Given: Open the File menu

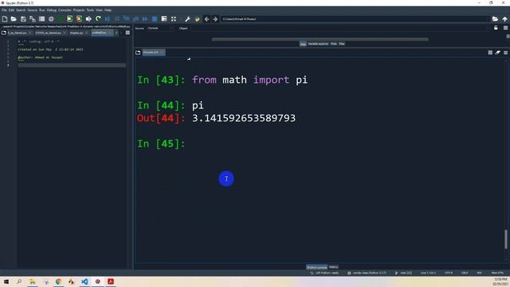Looking at the screenshot, I should click(x=4, y=10).
